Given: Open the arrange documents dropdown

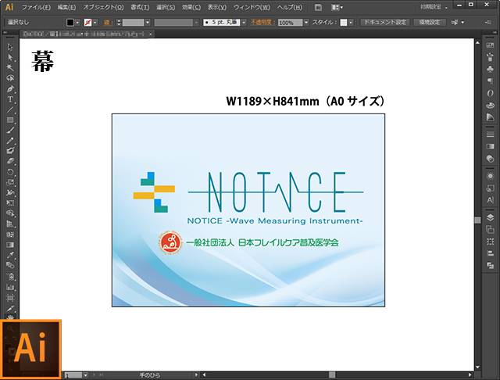Looking at the screenshot, I should coord(337,7).
